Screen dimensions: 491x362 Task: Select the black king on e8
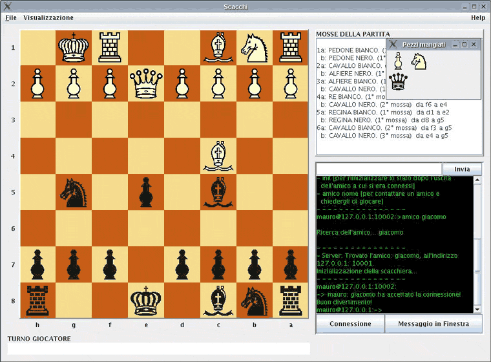click(x=145, y=301)
